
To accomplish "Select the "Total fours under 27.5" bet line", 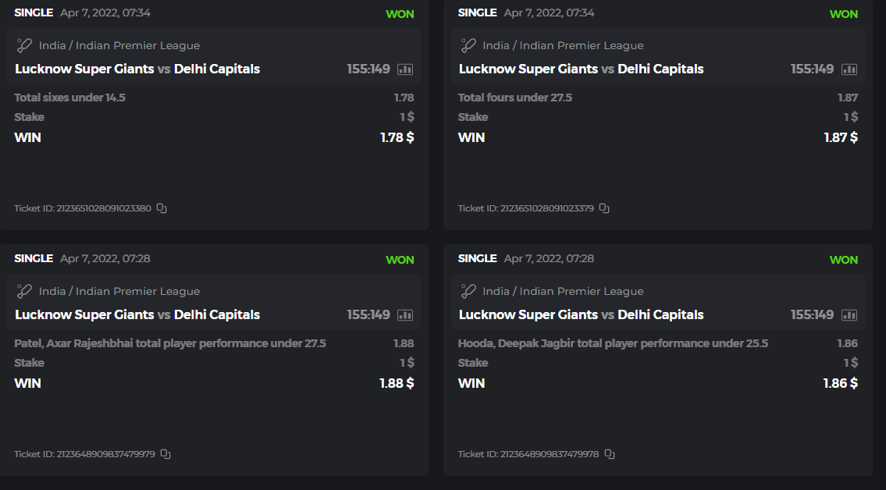I will [x=515, y=98].
